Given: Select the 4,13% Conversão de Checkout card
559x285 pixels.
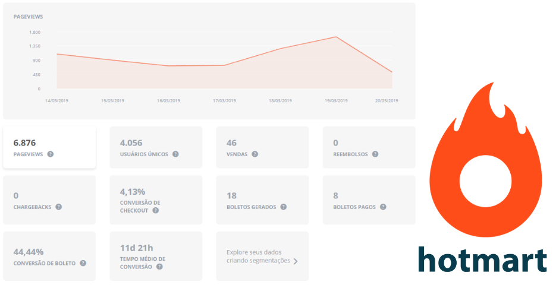Looking at the screenshot, I should 156,199.
